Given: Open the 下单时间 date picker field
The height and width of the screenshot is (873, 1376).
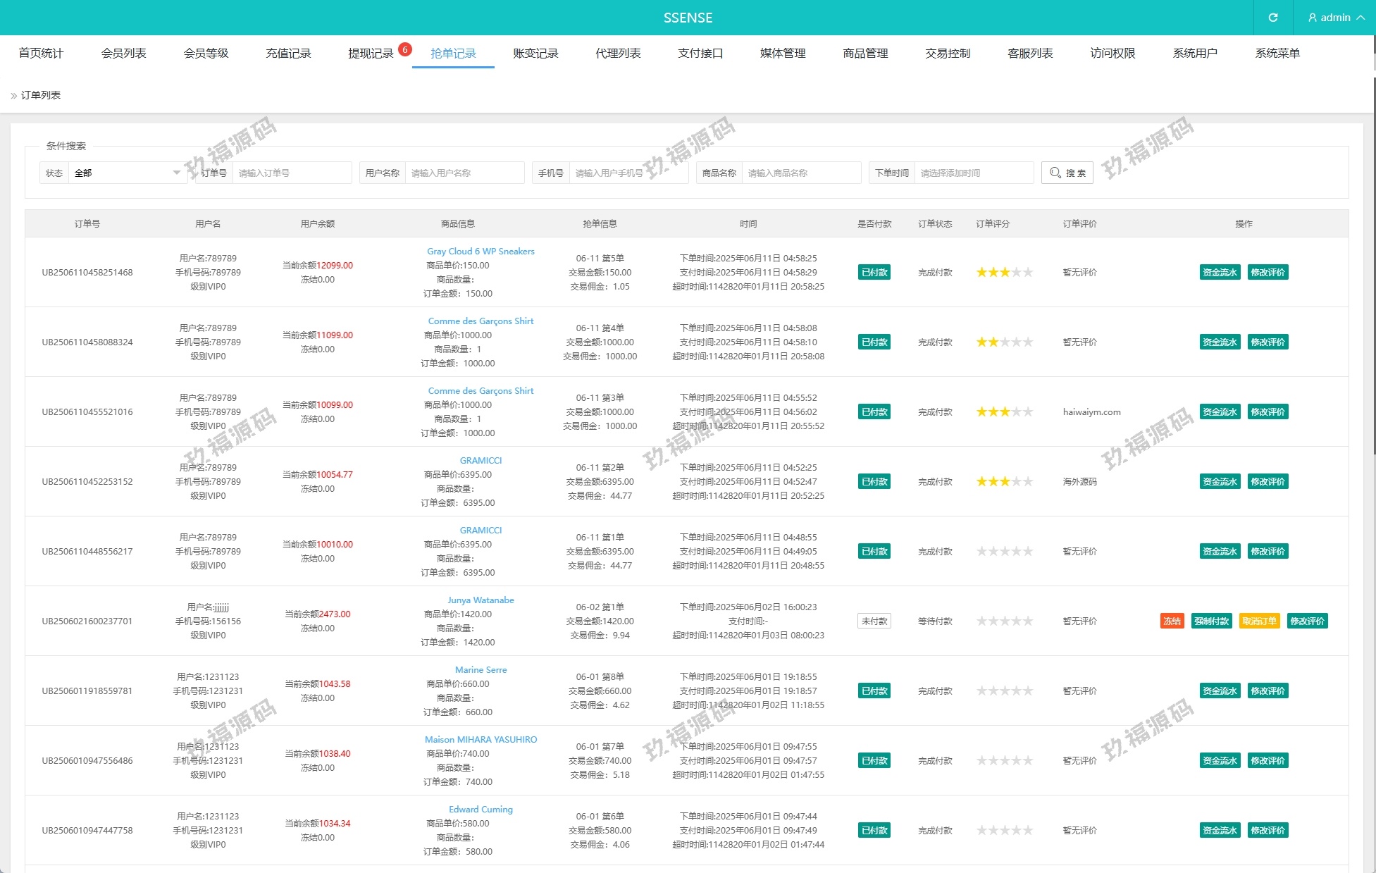Looking at the screenshot, I should point(973,173).
